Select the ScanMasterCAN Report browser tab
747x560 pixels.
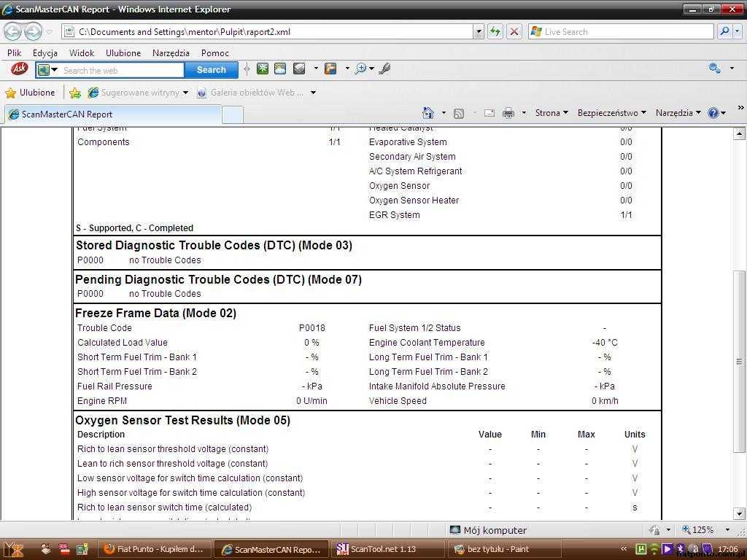point(113,114)
